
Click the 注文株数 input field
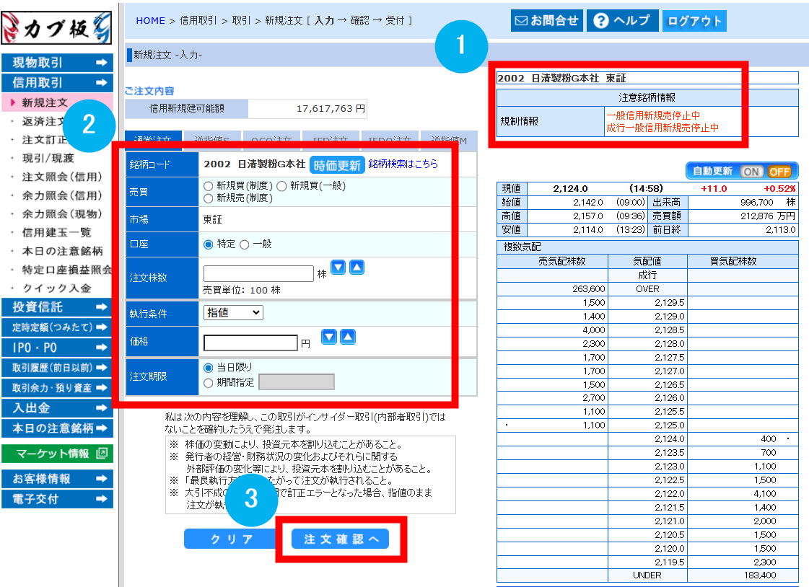point(258,274)
